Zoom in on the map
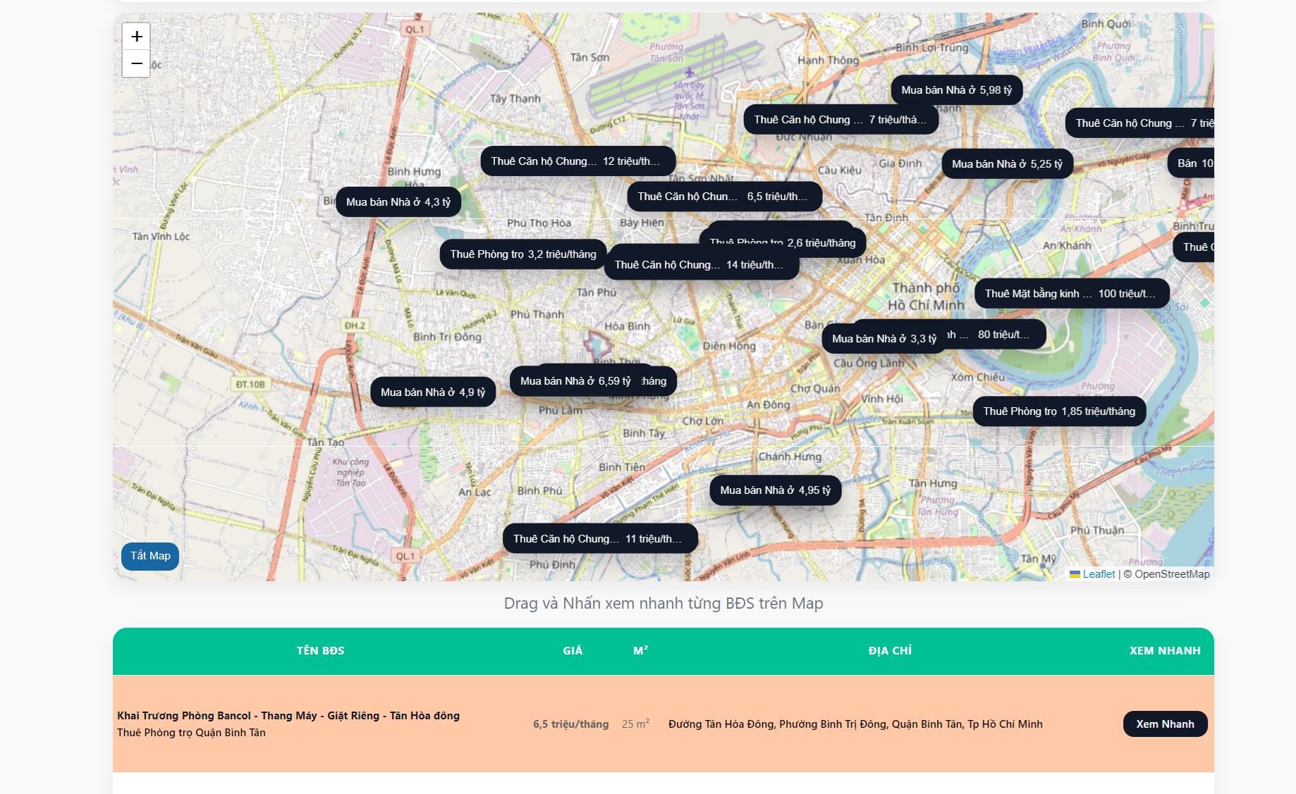The height and width of the screenshot is (794, 1296). [x=137, y=37]
